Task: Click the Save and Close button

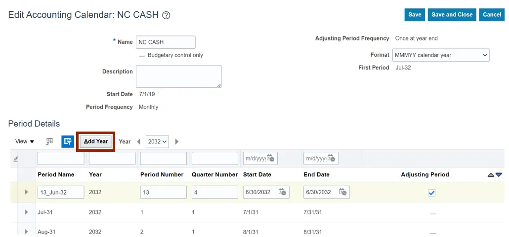Action: click(452, 15)
